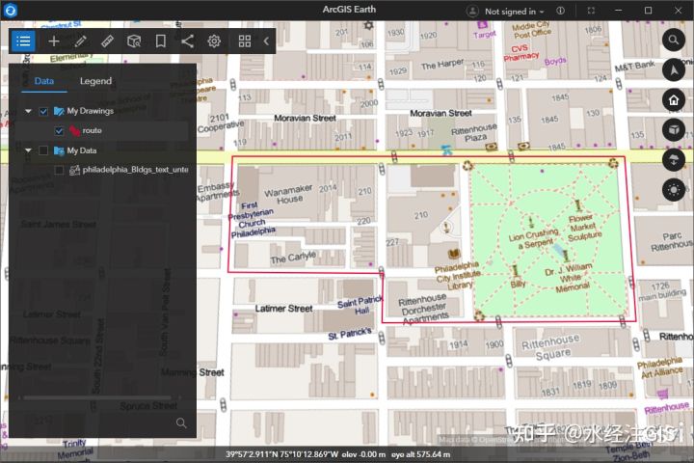Image resolution: width=694 pixels, height=463 pixels.
Task: Check the philadelphia_Bldgs_text layer checkbox
Action: [x=59, y=170]
